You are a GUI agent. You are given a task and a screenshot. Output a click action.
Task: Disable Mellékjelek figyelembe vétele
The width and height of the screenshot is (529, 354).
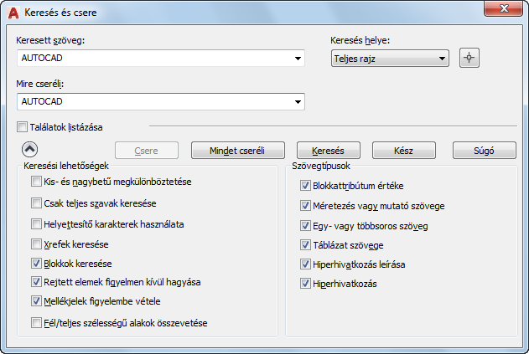[x=36, y=300]
